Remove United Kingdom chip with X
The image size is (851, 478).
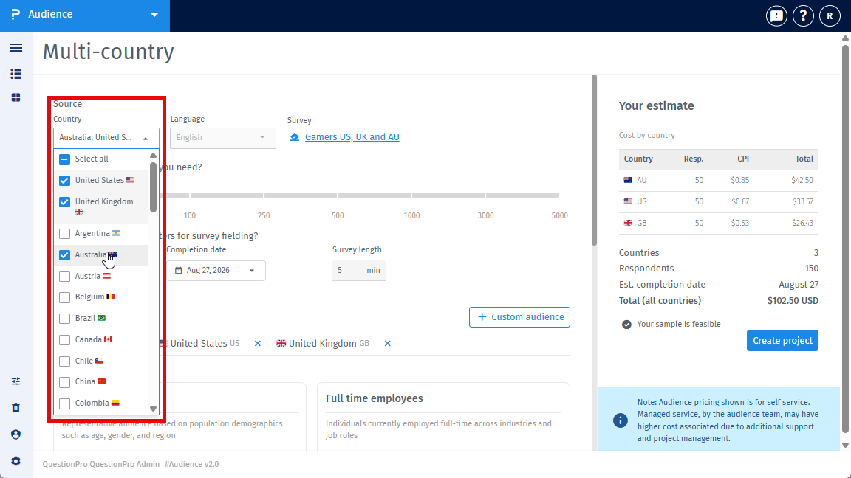(388, 344)
